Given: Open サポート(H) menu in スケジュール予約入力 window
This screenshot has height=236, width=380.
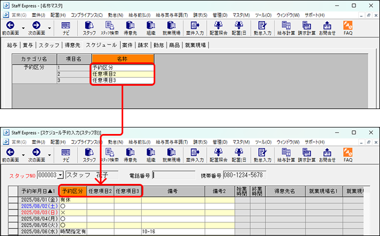Looking at the screenshot, I should pos(314,142).
